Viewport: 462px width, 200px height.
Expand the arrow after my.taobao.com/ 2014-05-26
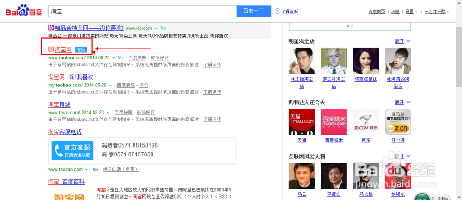(110, 86)
